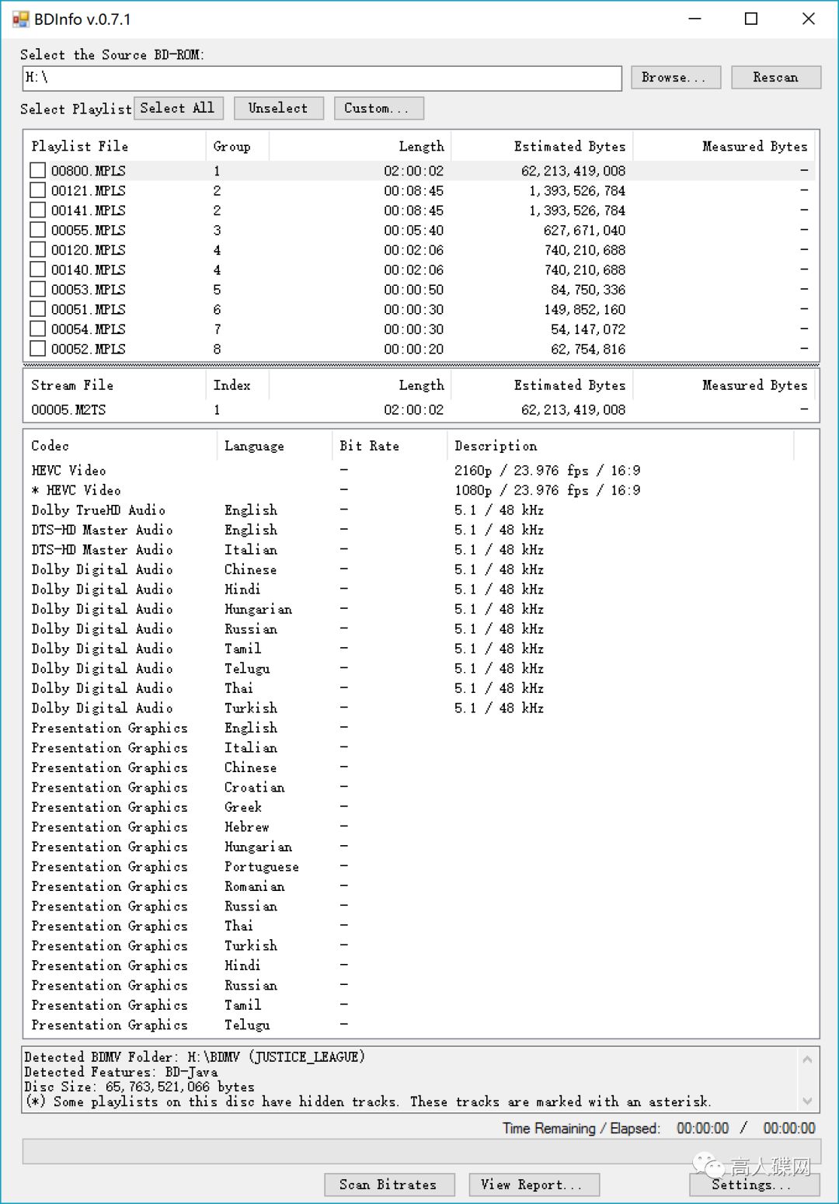Image resolution: width=839 pixels, height=1204 pixels.
Task: Check the 00055.MPLS playlist box
Action: point(37,230)
